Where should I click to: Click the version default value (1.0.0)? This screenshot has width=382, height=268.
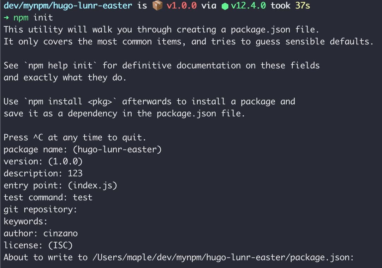point(65,162)
